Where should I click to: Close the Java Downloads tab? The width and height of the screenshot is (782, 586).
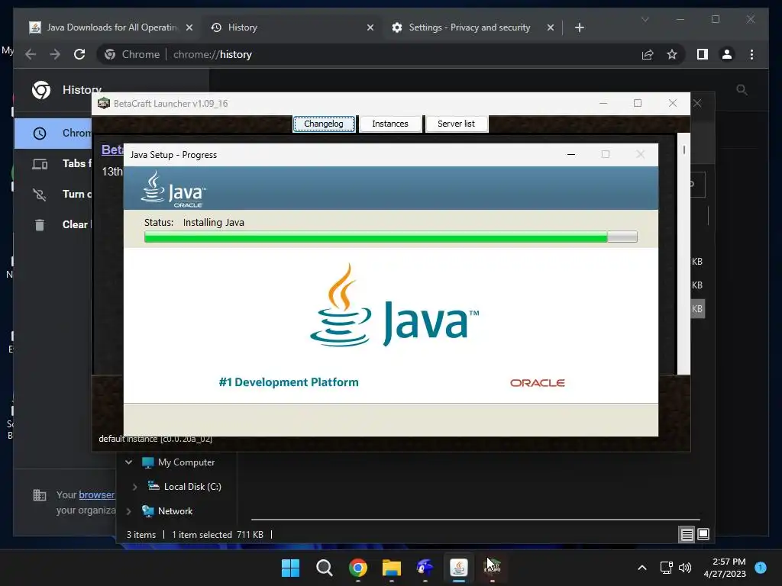[x=189, y=28]
